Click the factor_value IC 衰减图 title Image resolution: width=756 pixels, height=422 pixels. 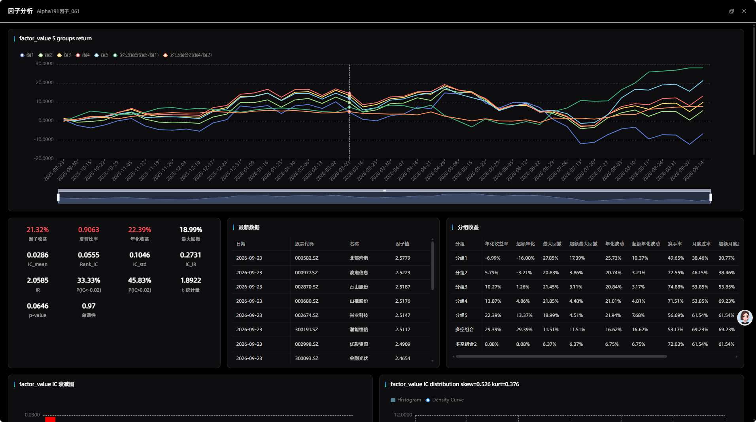click(47, 384)
